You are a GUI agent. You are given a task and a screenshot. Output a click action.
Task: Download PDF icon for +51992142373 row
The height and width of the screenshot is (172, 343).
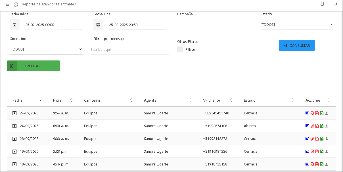[x=317, y=139]
